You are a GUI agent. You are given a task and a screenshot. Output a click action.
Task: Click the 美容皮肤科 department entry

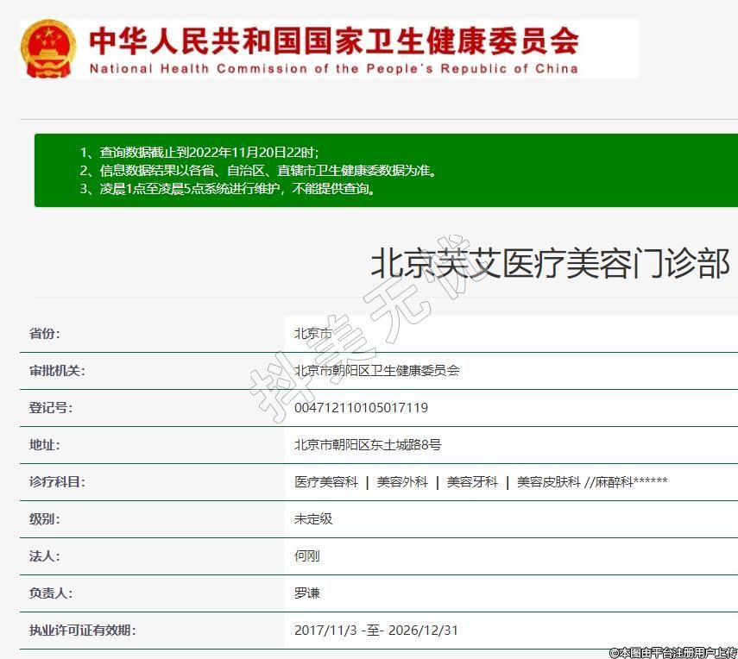pos(549,482)
